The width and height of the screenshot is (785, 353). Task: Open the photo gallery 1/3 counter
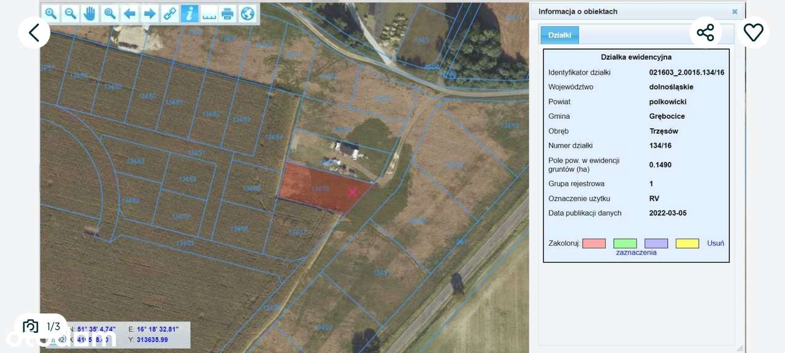(x=42, y=327)
